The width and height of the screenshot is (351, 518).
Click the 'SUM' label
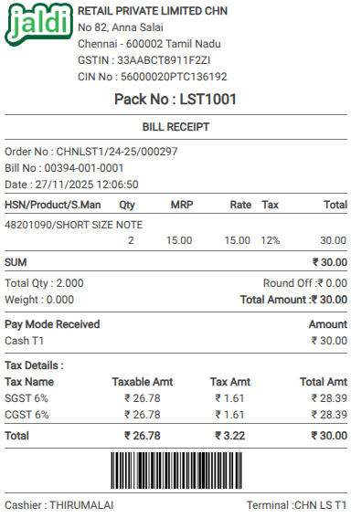click(x=16, y=262)
